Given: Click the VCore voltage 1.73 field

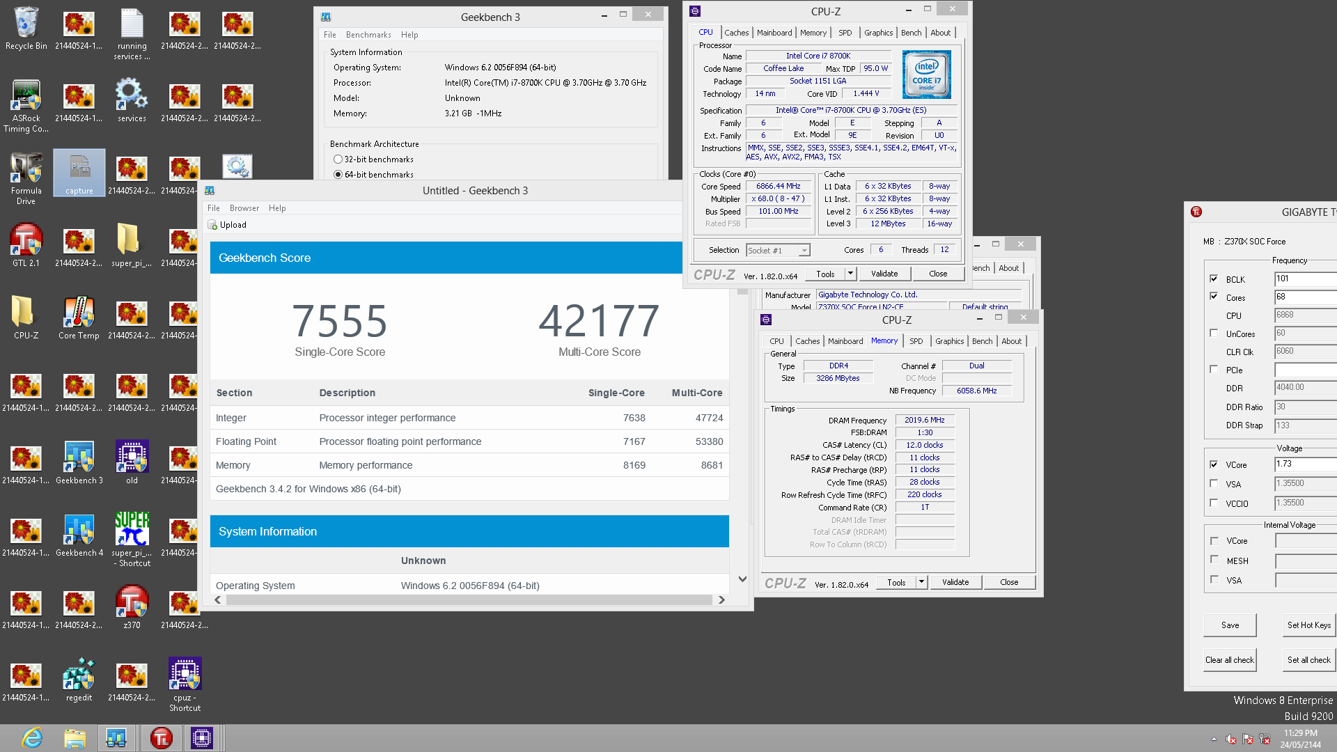Looking at the screenshot, I should click(x=1306, y=464).
